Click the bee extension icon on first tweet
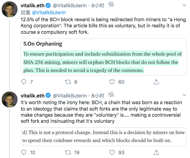Screen dimensions: 190x158 111,5
